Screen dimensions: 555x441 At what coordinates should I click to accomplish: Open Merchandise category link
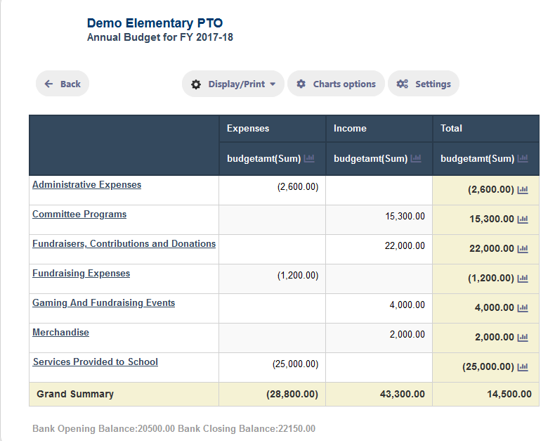61,332
